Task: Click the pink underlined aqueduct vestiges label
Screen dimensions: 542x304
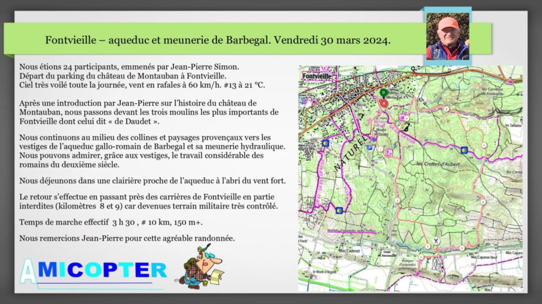Action: (x=351, y=231)
